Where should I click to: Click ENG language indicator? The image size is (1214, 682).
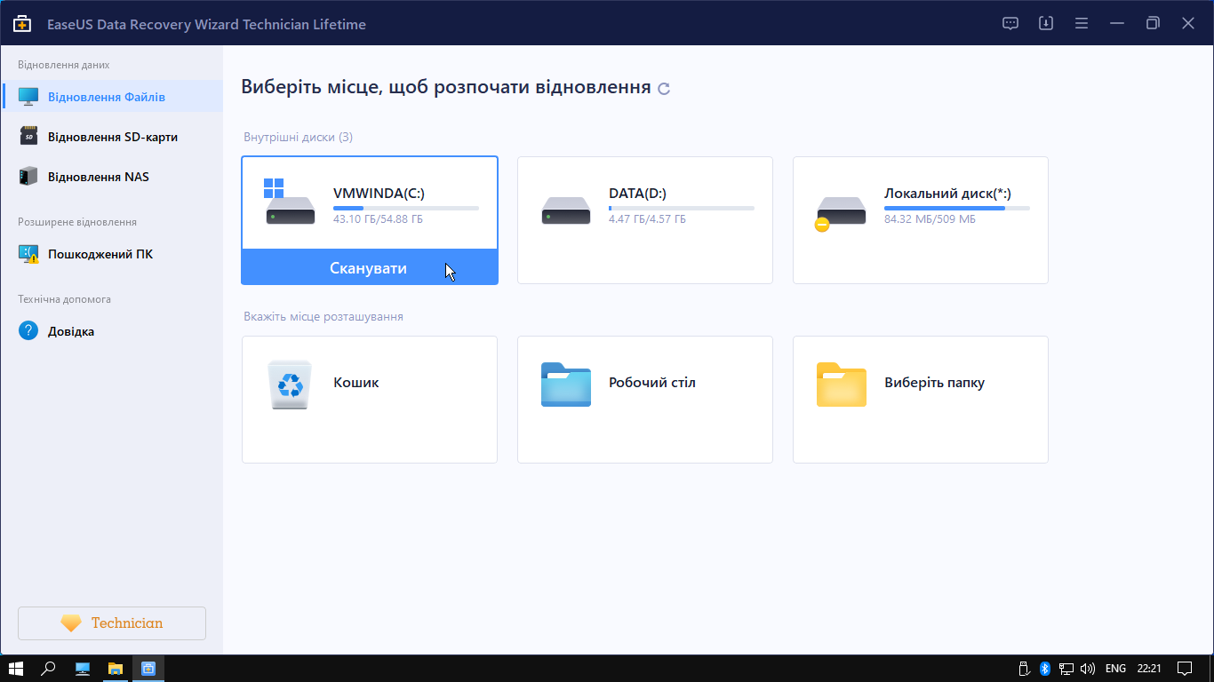click(1115, 668)
